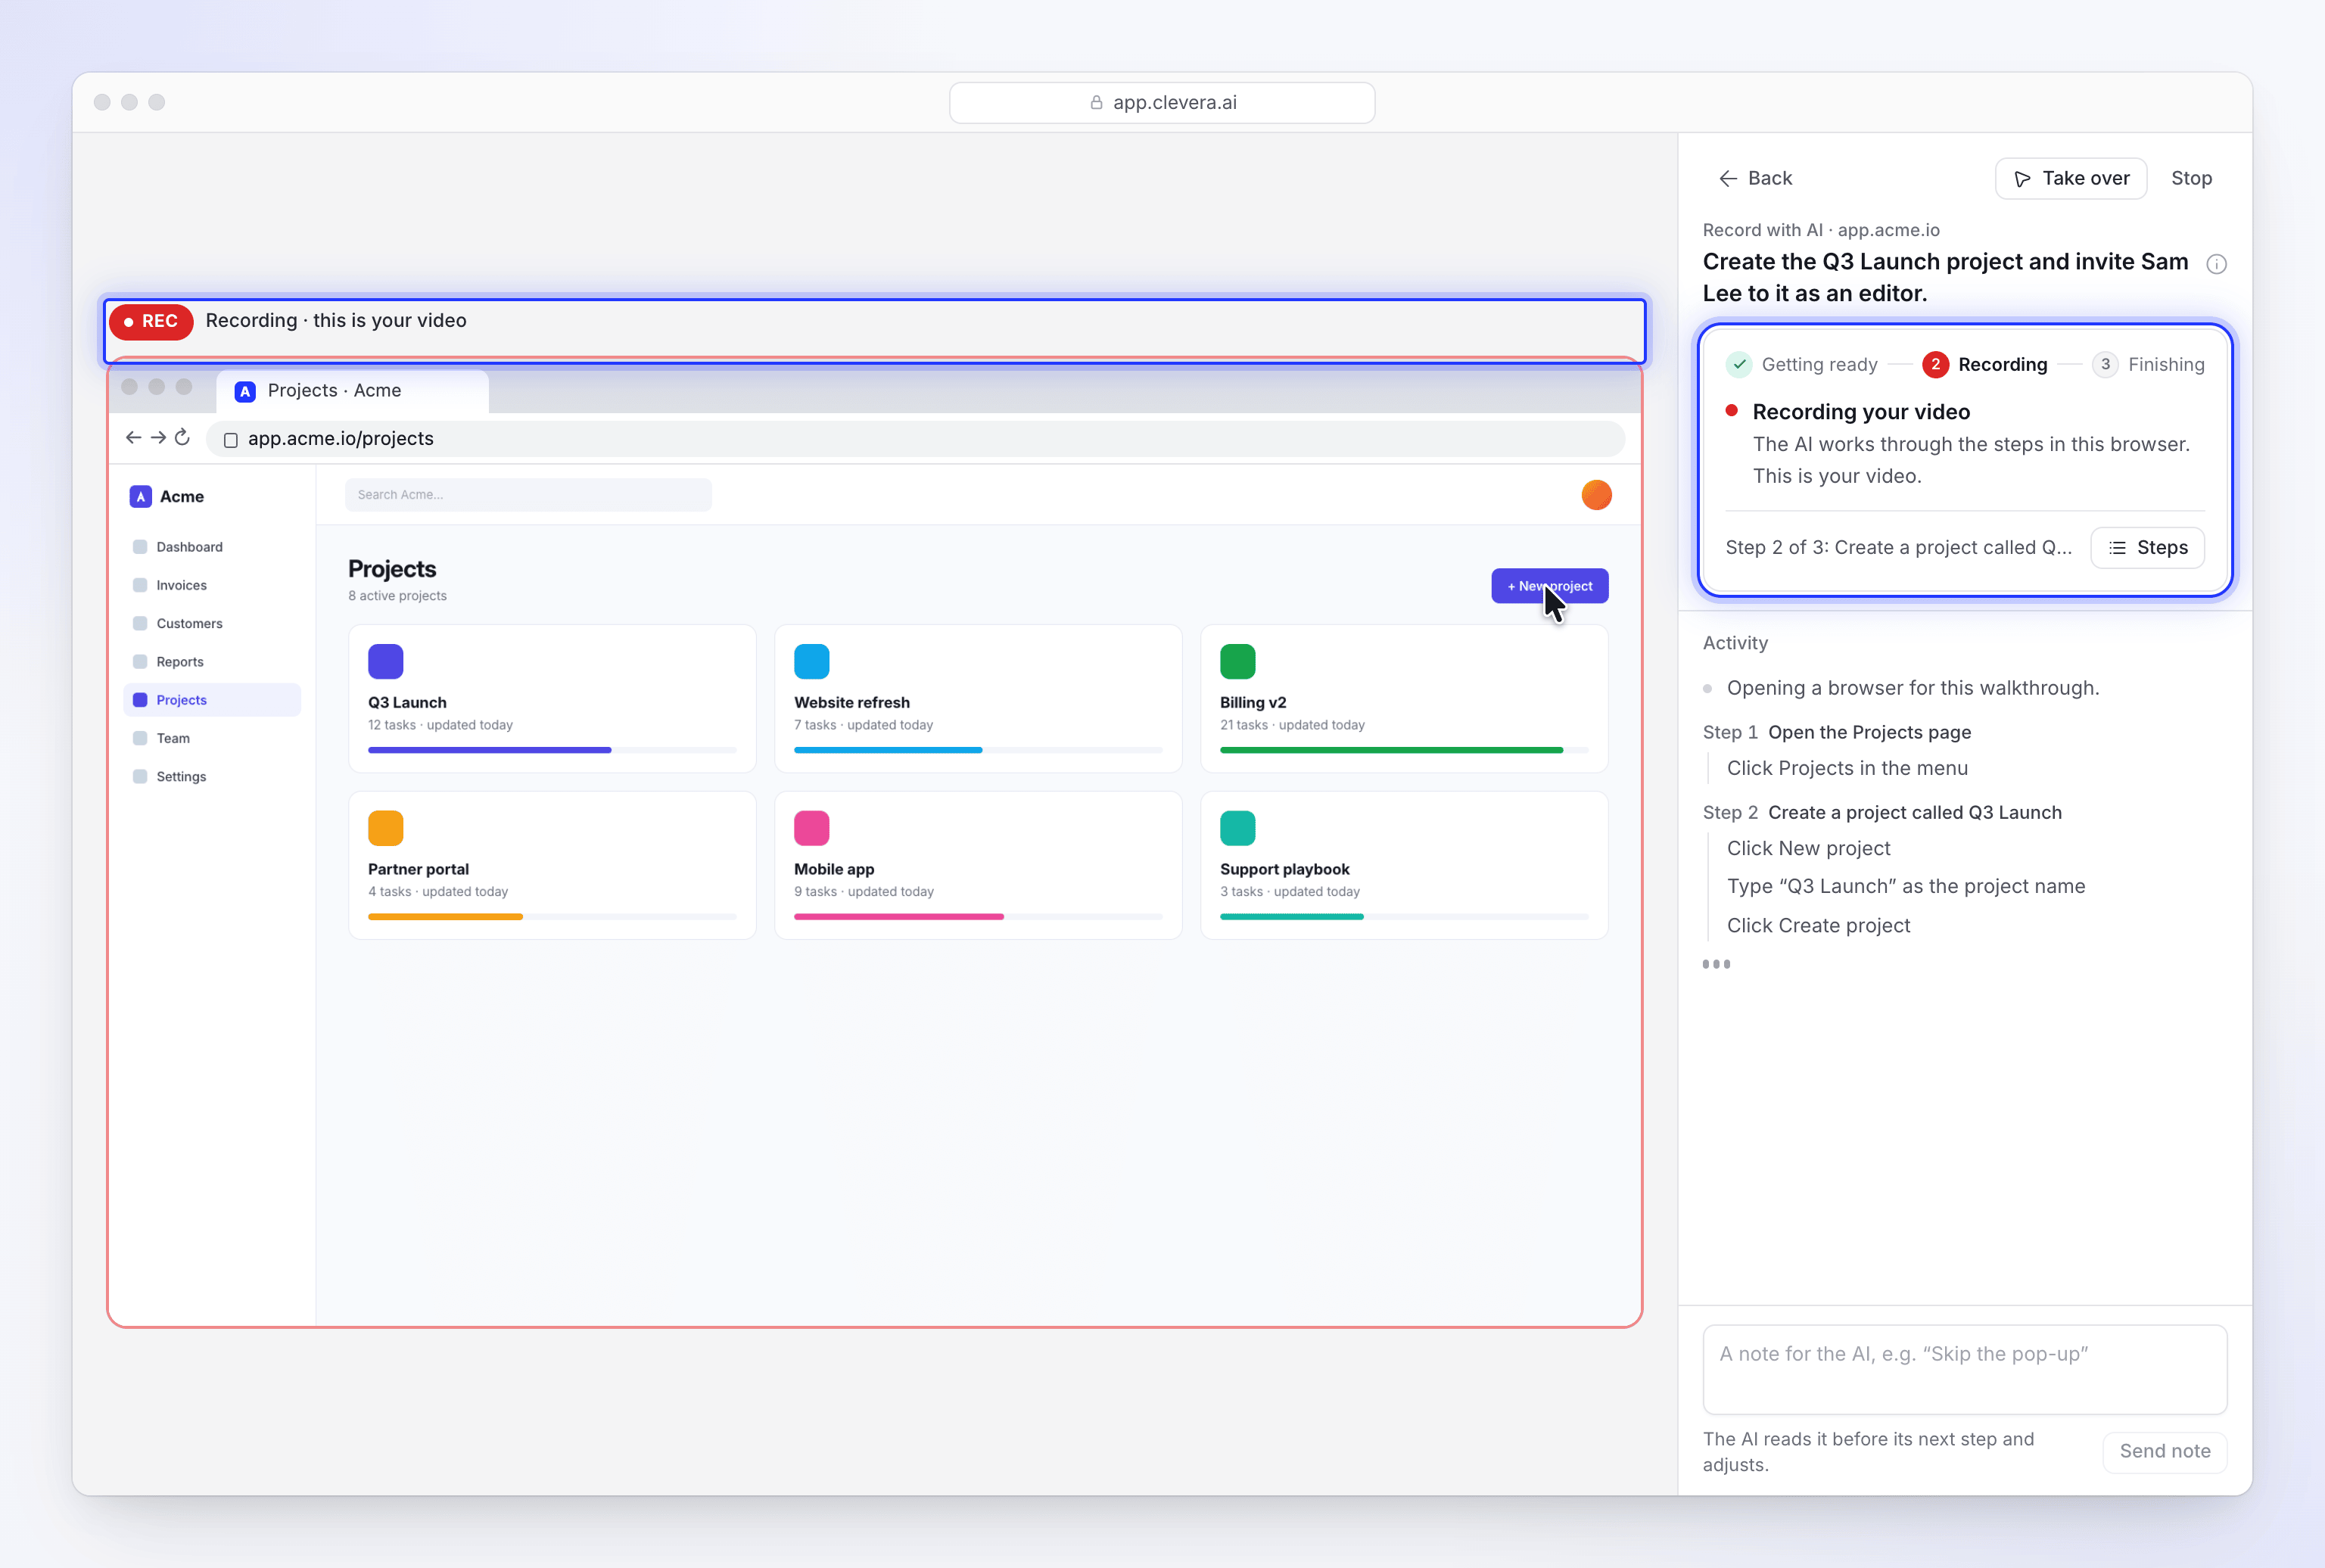Click the Q3 Launch project icon

(385, 662)
